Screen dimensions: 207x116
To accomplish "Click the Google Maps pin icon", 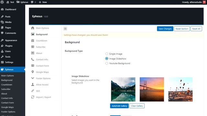I will point(33,72).
